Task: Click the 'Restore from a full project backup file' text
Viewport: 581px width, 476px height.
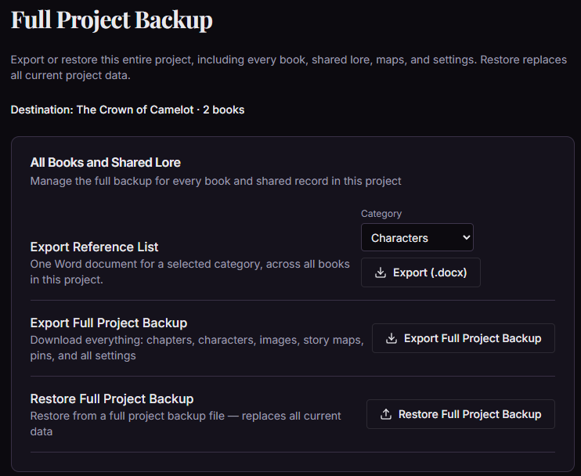Action: [186, 424]
